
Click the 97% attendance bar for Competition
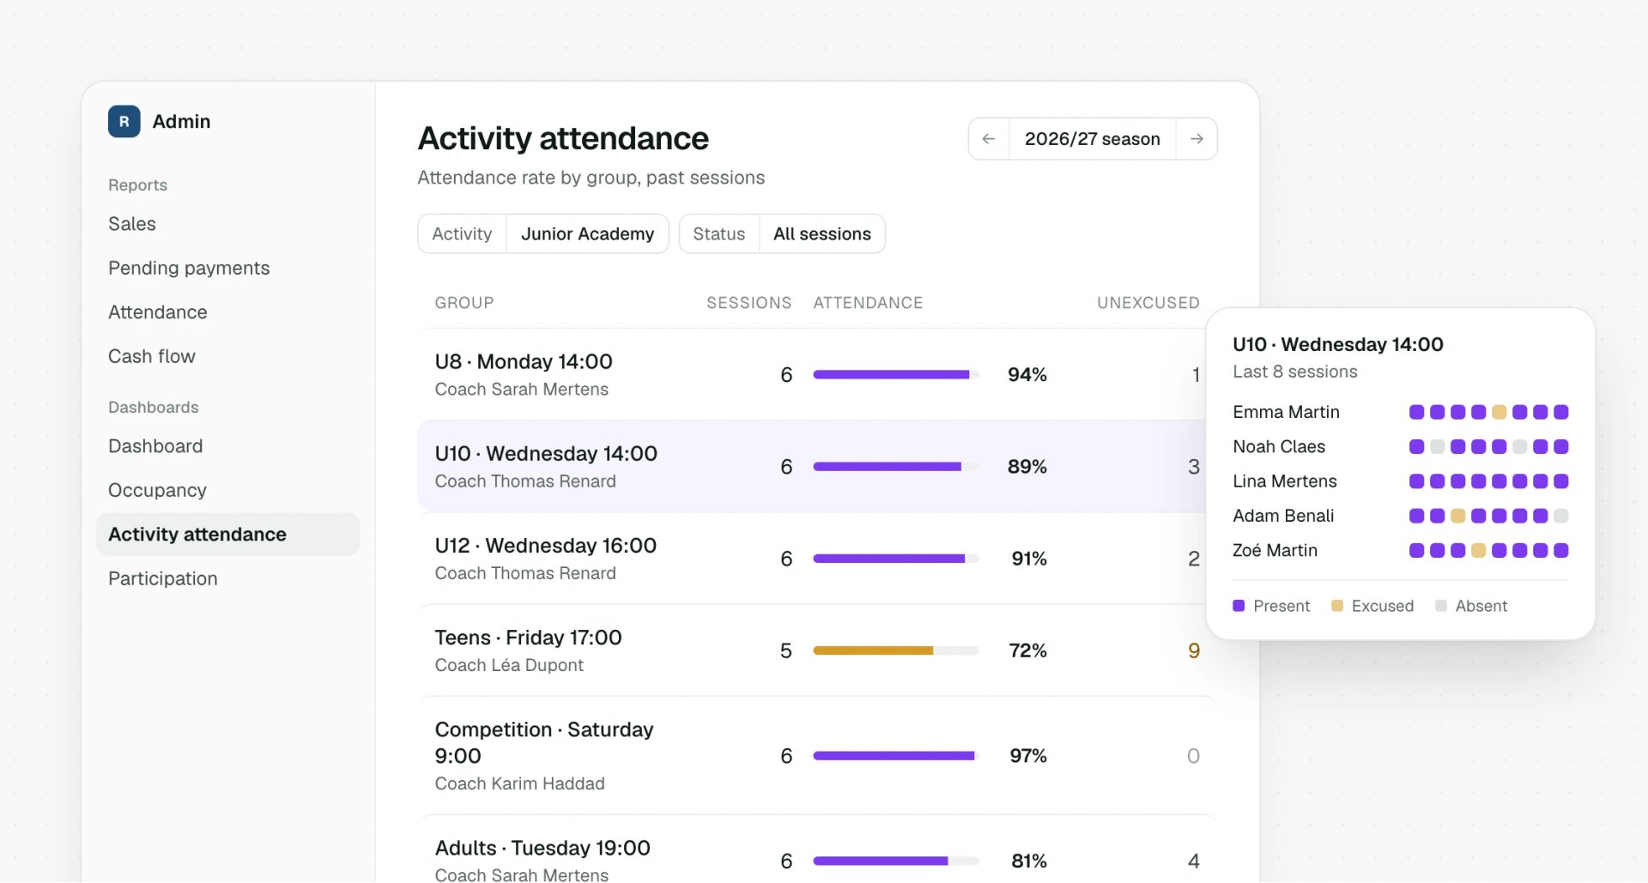pos(896,756)
